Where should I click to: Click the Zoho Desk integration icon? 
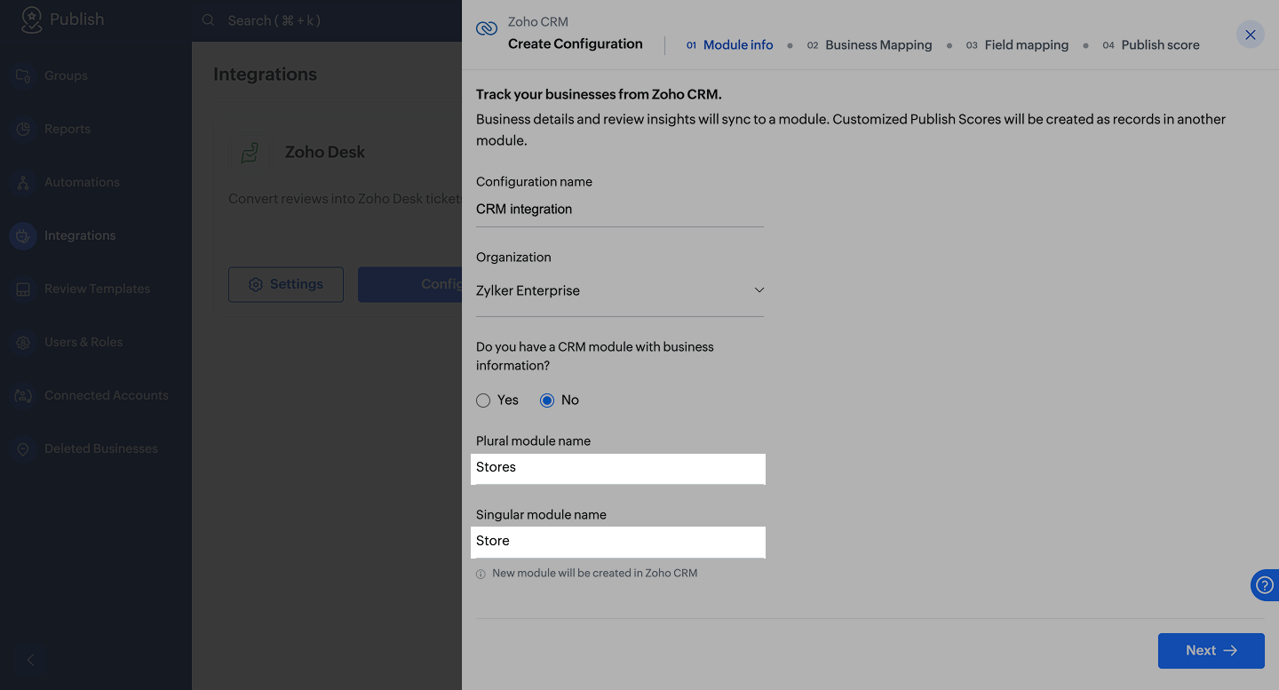[250, 153]
